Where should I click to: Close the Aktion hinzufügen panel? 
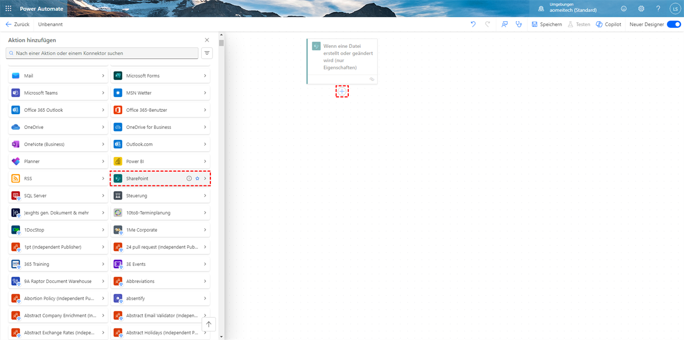pyautogui.click(x=207, y=40)
